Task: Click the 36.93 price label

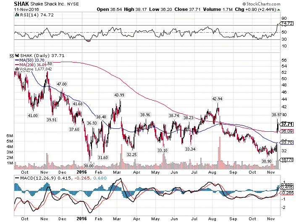Action: (92, 123)
